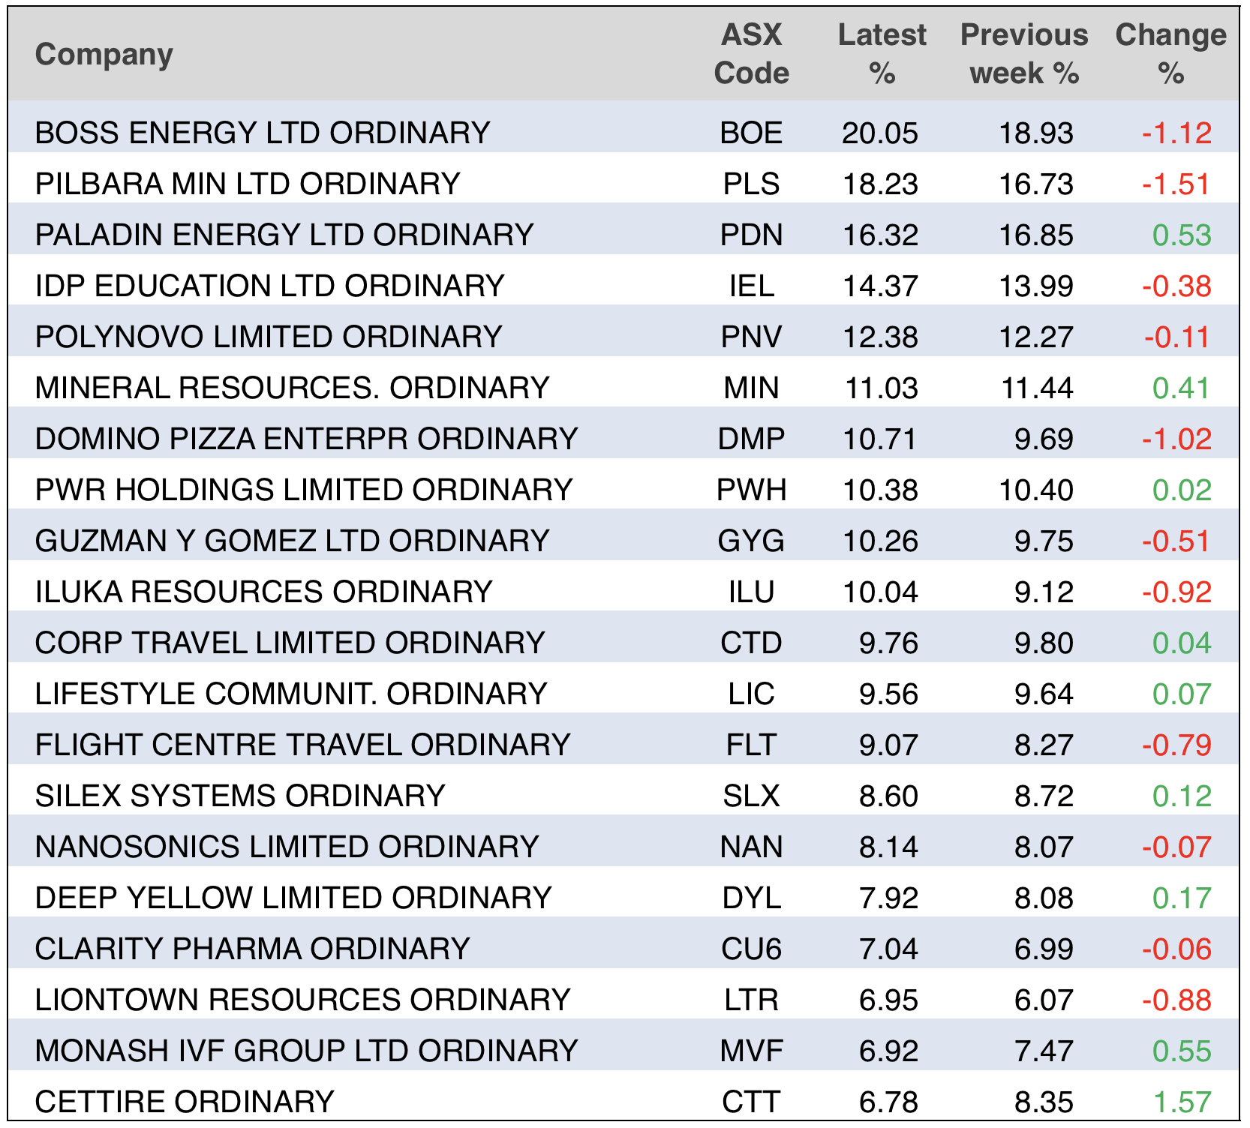The image size is (1250, 1128).
Task: Click MINERAL RESOURCES change value 0.41
Action: 1181,388
